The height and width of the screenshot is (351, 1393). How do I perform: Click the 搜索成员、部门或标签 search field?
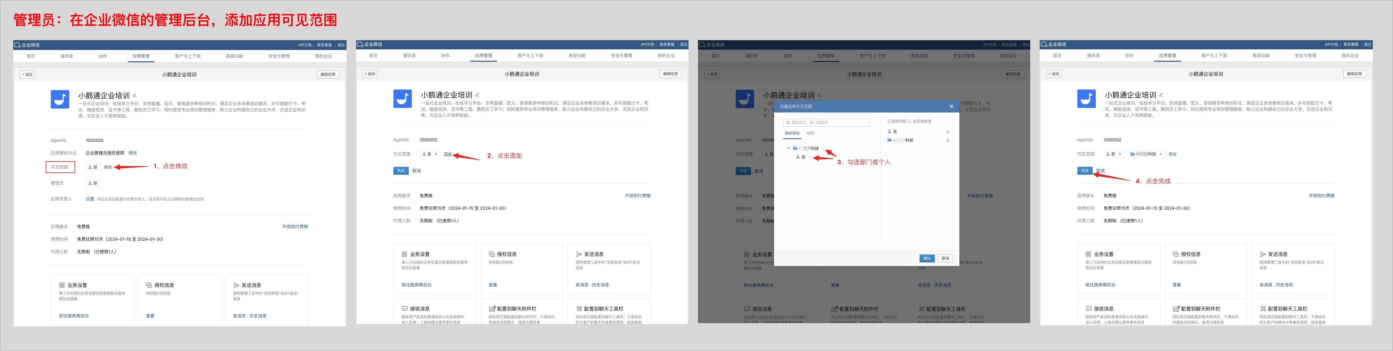click(826, 123)
